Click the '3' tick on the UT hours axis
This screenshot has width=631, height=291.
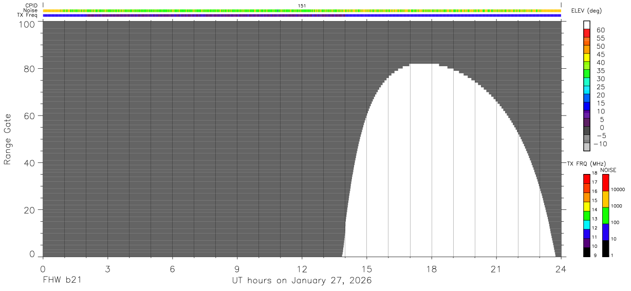coord(107,269)
